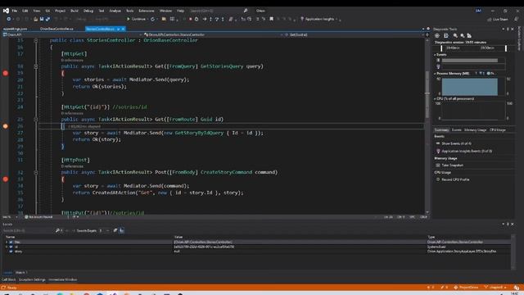Click Diagnostic Tools Zoom Out icon

click(463, 35)
